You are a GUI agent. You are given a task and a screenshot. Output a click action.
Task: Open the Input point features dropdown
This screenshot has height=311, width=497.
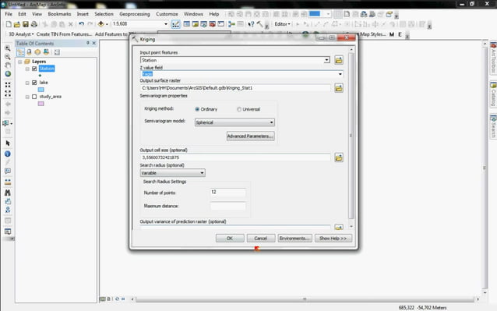point(327,60)
